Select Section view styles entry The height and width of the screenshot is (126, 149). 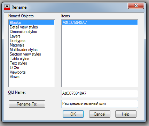point(25,54)
